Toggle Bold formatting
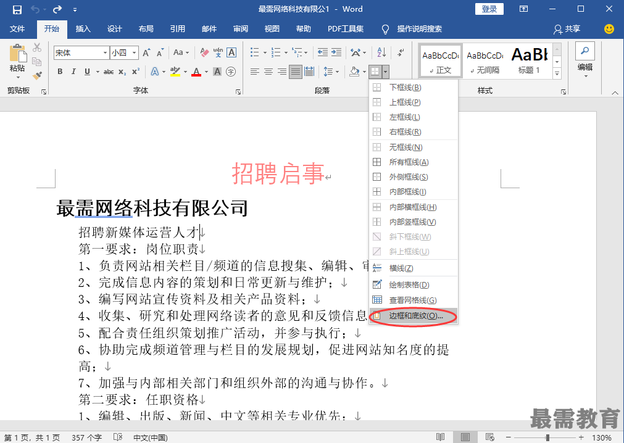This screenshot has height=443, width=624. pos(60,72)
